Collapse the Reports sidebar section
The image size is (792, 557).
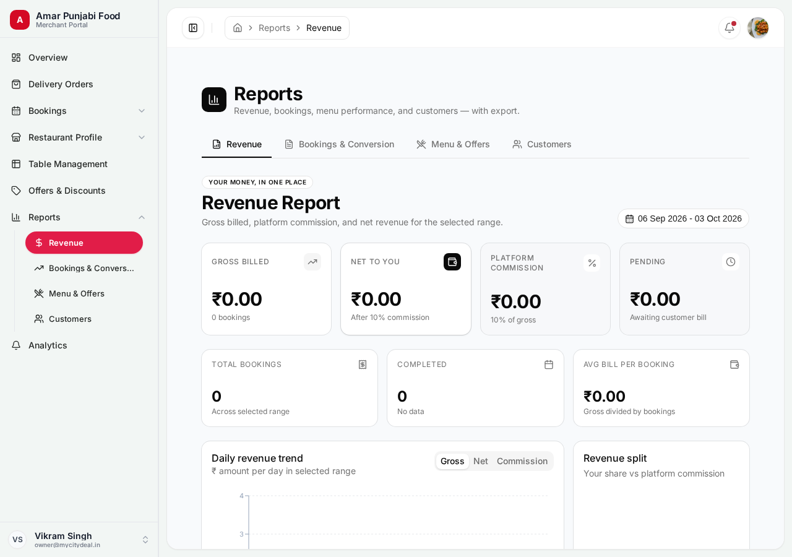(x=142, y=217)
